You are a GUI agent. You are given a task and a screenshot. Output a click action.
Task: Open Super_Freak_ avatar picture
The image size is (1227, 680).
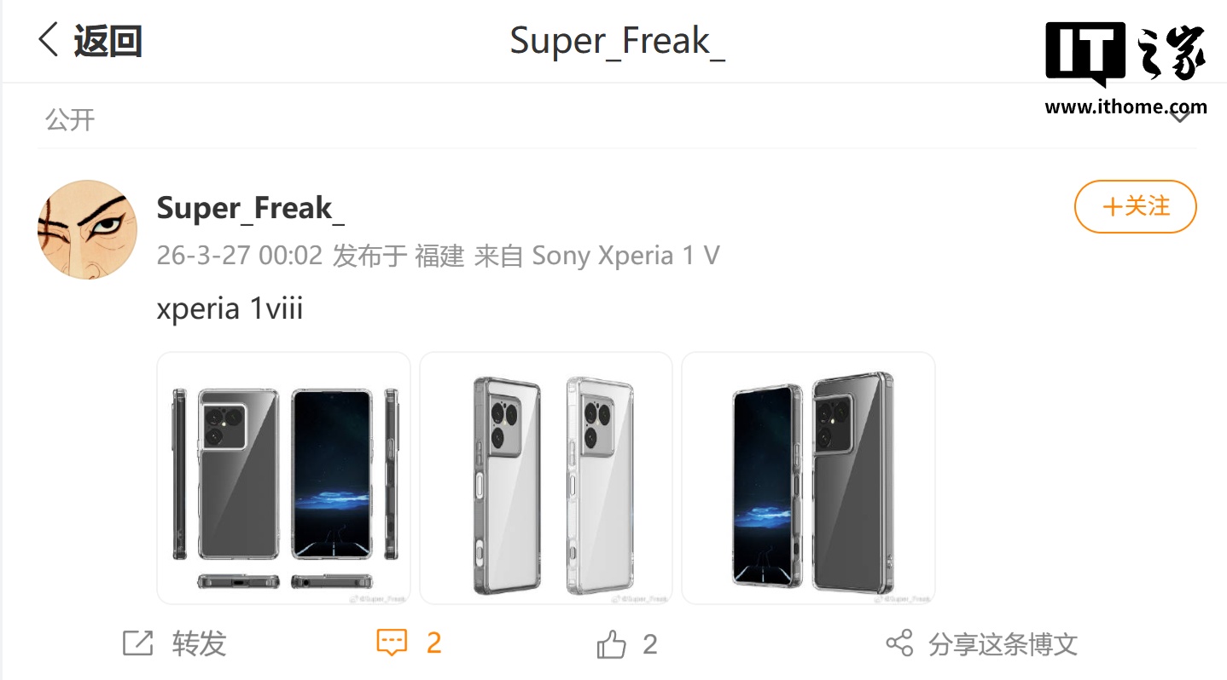88,229
